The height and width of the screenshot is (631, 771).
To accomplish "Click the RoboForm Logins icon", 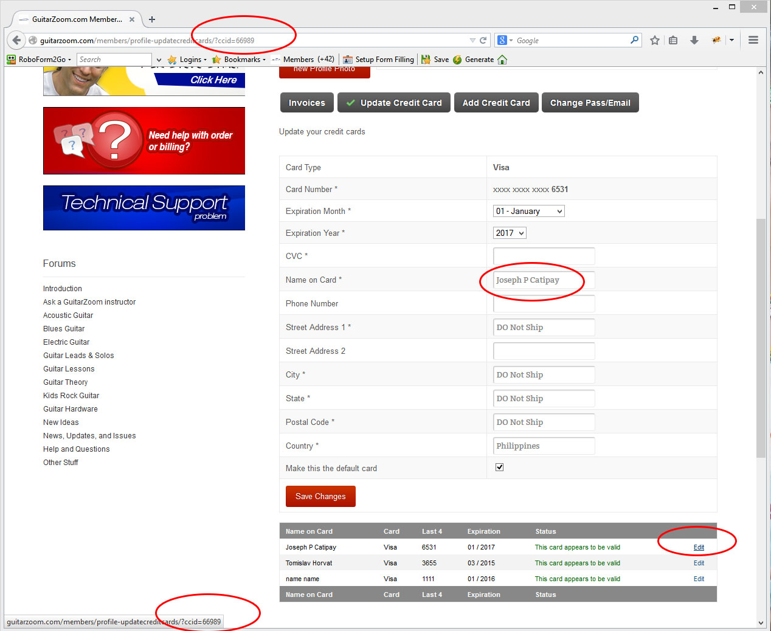I will tap(172, 60).
